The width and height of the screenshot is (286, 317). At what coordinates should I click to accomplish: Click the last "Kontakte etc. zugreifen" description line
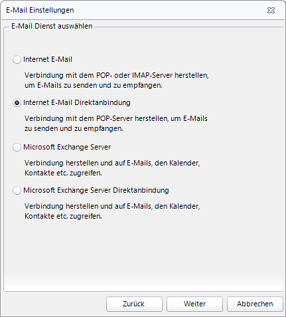point(63,216)
